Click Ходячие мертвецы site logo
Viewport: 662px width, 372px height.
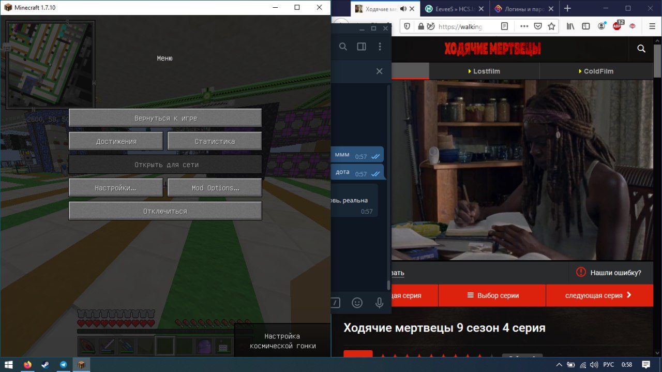[x=492, y=49]
